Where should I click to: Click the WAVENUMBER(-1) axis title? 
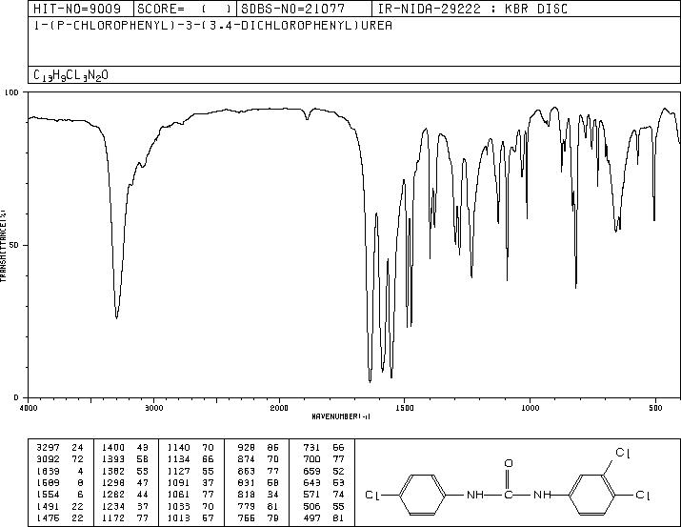coord(341,416)
